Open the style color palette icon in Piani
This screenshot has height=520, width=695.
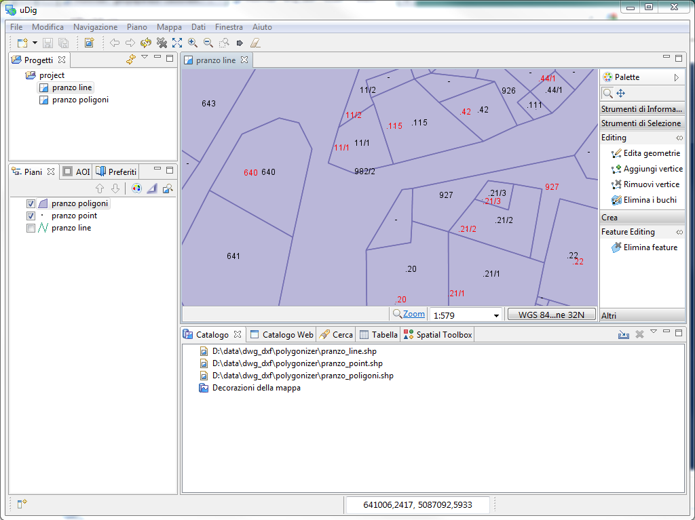coord(136,188)
